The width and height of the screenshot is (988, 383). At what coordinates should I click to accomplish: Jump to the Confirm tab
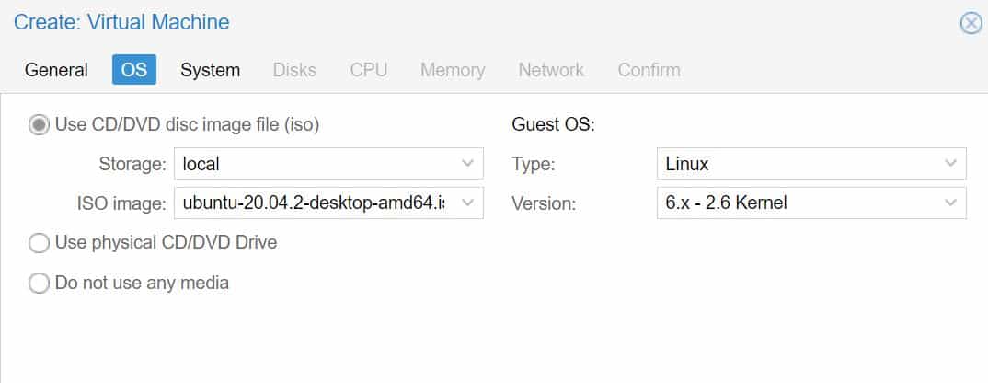tap(649, 69)
